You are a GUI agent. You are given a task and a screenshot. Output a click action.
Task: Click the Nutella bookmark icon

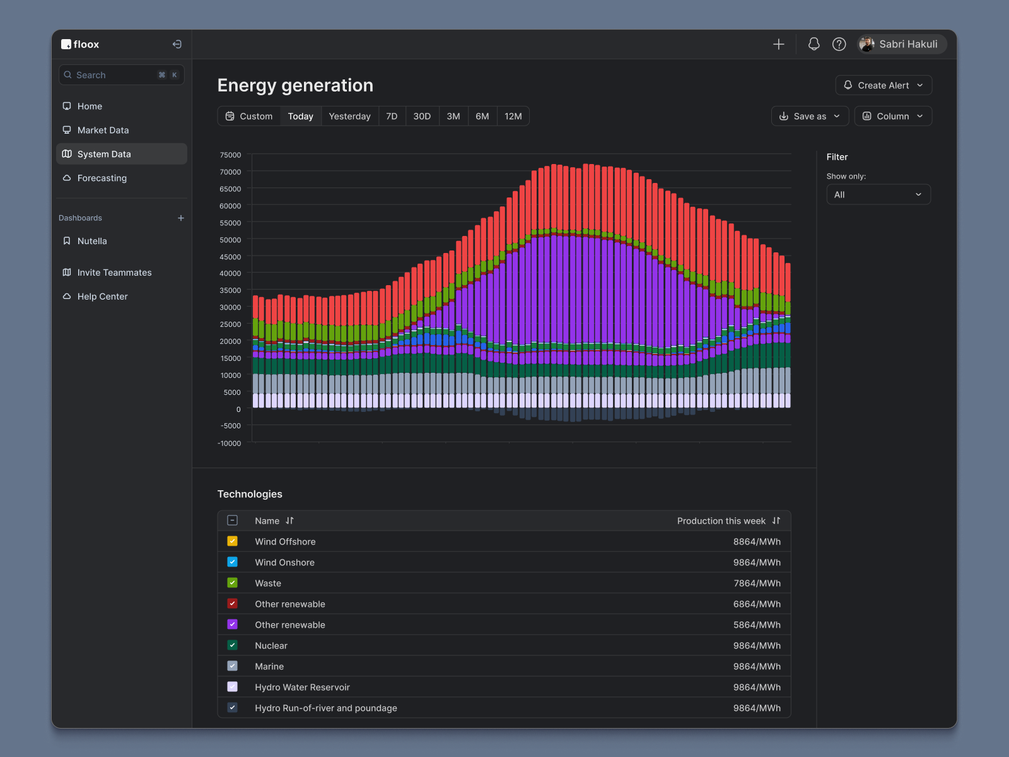[67, 241]
